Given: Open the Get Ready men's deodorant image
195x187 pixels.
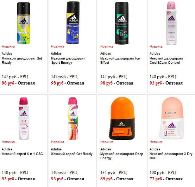Looking at the screenshot, I should click(x=24, y=23).
